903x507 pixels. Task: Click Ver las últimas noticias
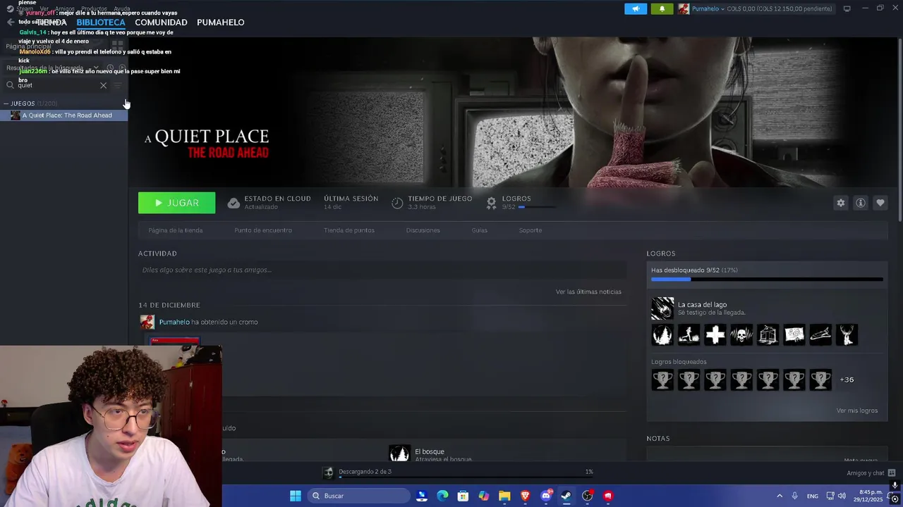pyautogui.click(x=588, y=292)
